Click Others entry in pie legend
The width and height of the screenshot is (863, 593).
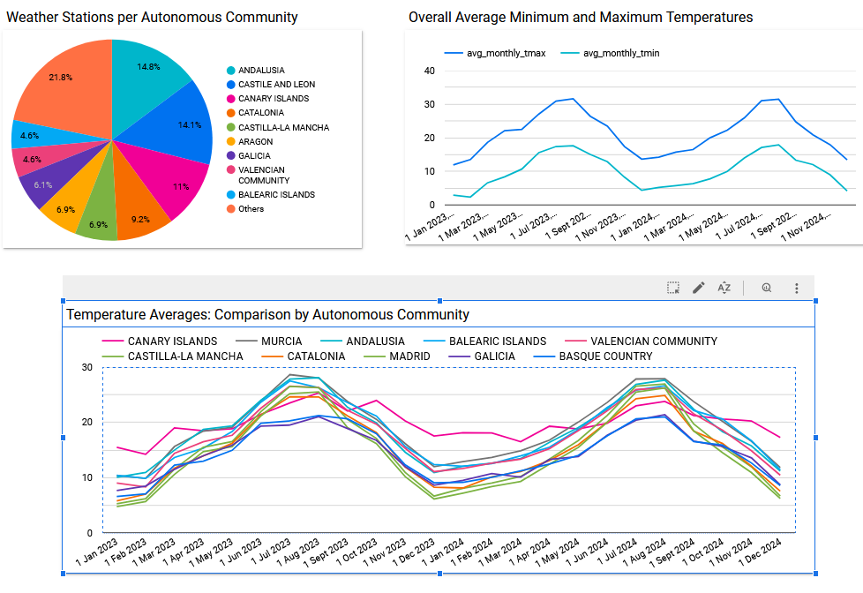[x=245, y=209]
